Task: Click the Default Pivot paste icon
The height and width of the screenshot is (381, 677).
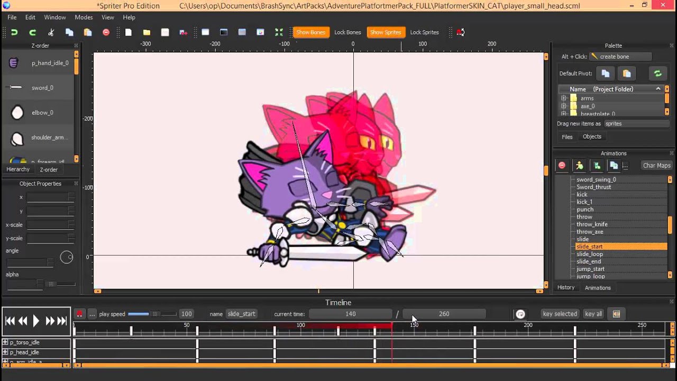Action: pos(627,74)
